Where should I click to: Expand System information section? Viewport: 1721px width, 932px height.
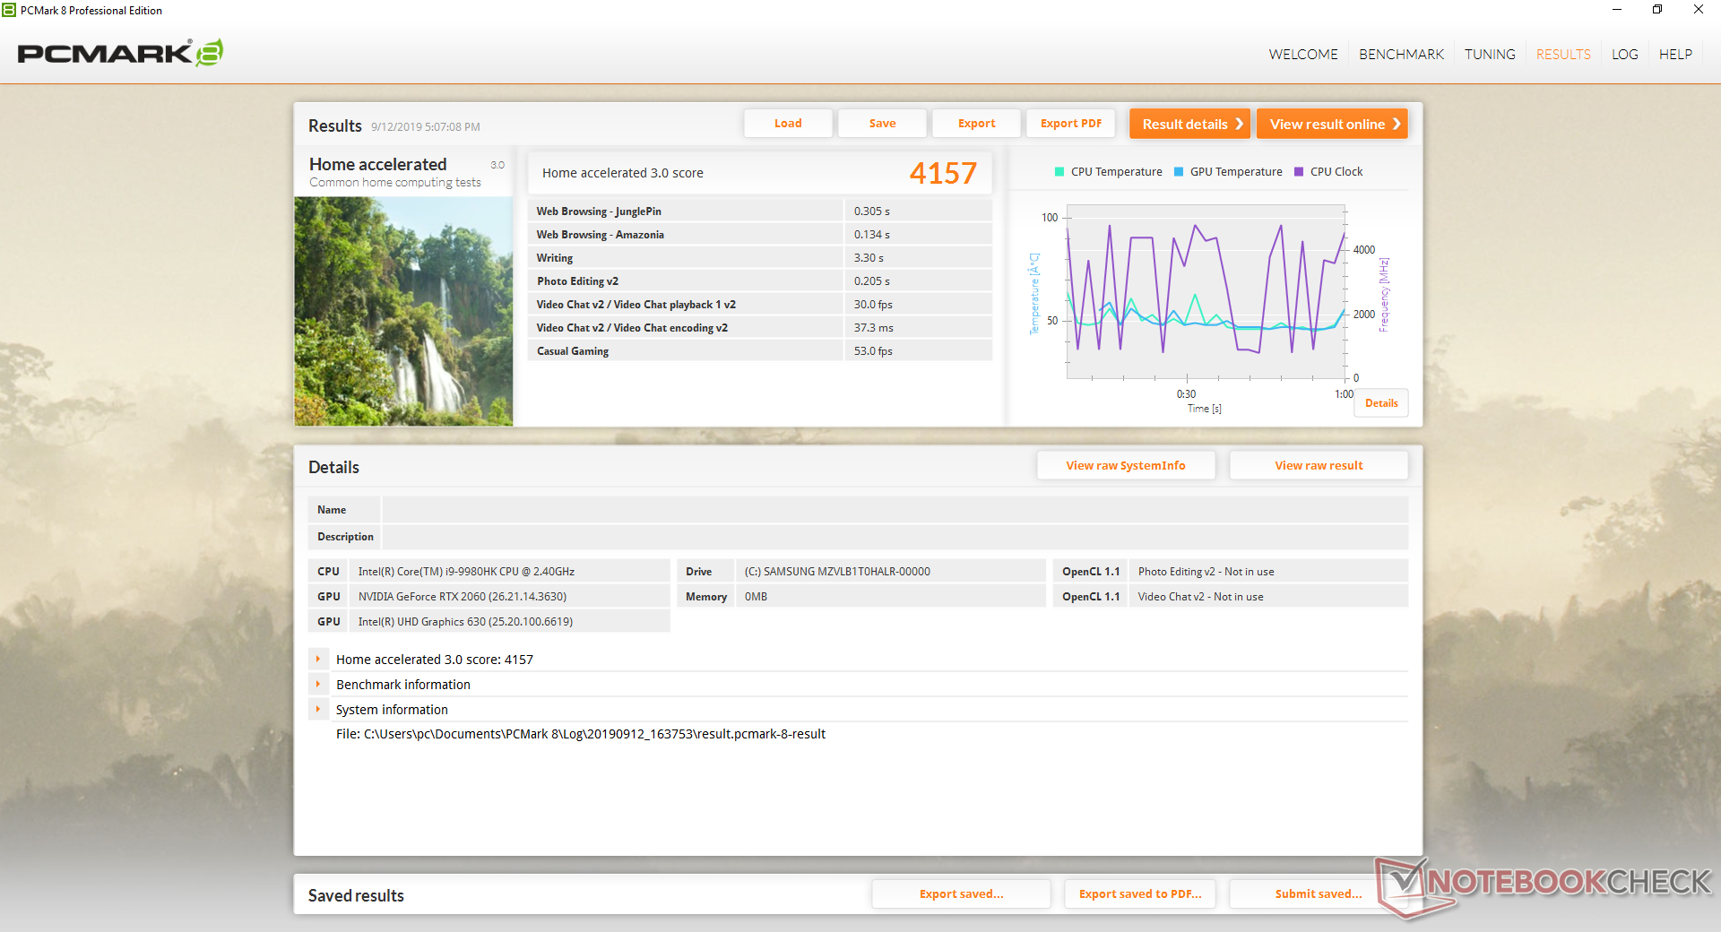[x=318, y=709]
